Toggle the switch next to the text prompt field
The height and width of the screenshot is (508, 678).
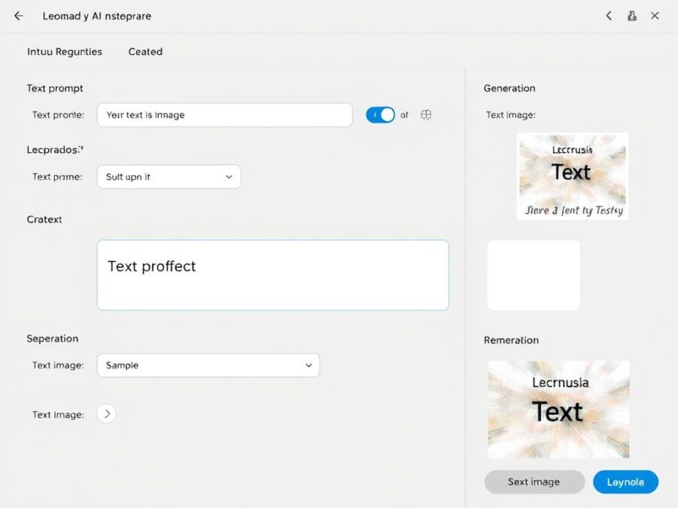coord(381,114)
